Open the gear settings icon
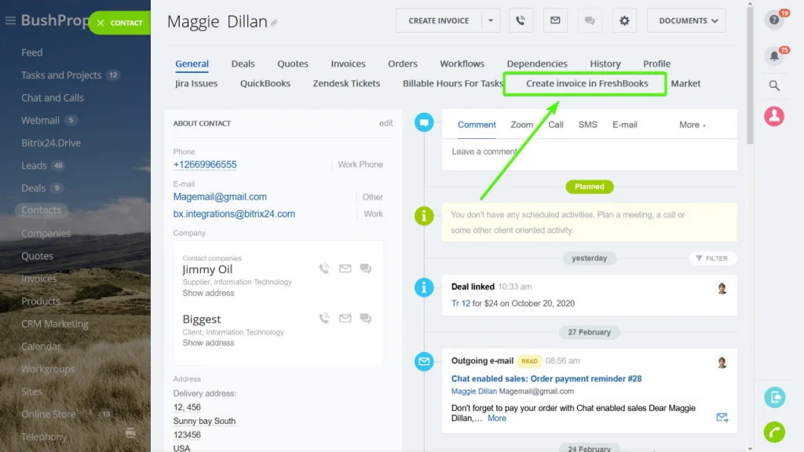The height and width of the screenshot is (452, 804). coord(624,21)
